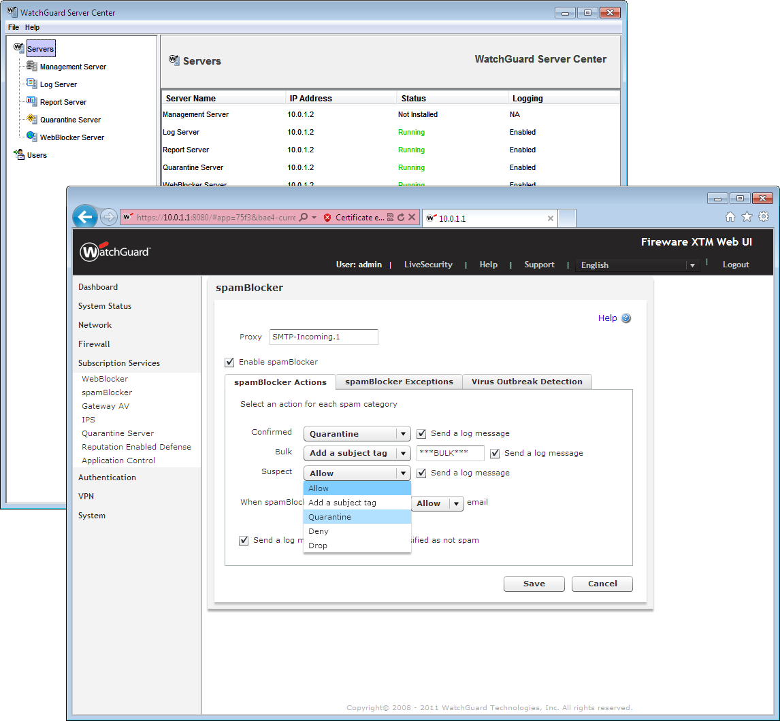The height and width of the screenshot is (721, 780).
Task: Click the WebBlocker Server globe icon
Action: pos(32,136)
